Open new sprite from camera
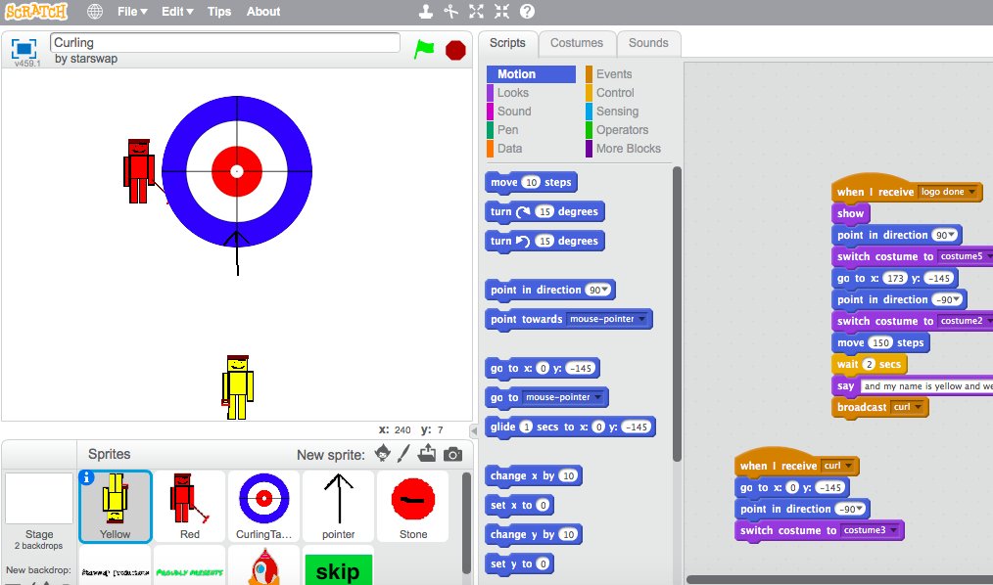This screenshot has height=585, width=993. click(452, 451)
